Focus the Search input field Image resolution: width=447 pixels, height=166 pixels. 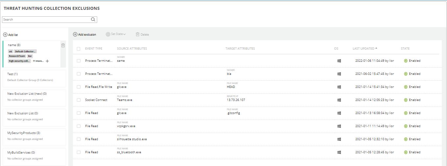(46, 20)
